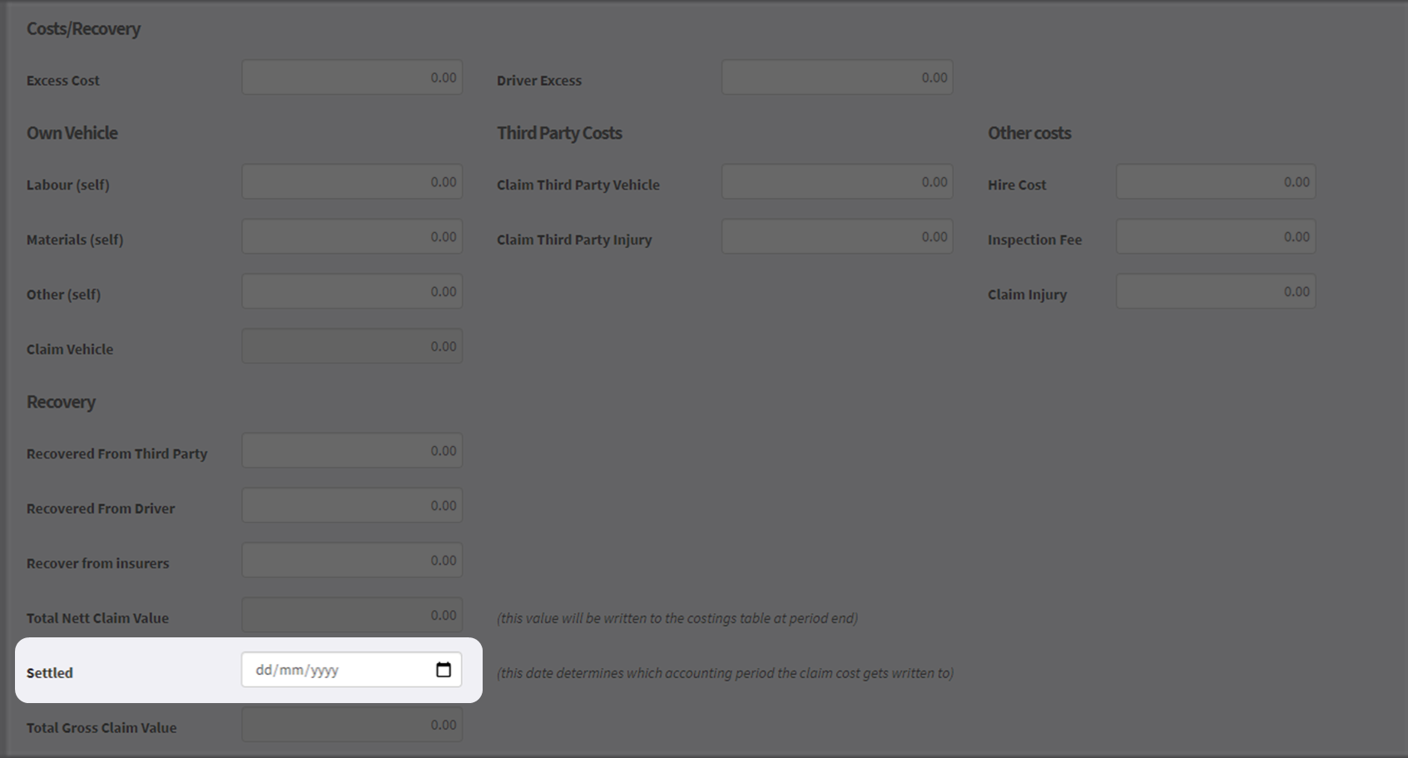The height and width of the screenshot is (758, 1408).
Task: Click the costings table note text
Action: point(677,618)
